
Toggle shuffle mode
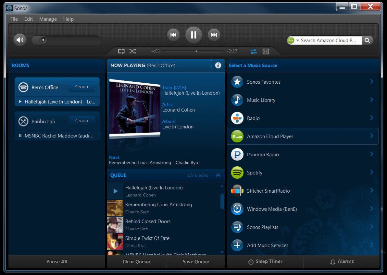click(x=133, y=51)
